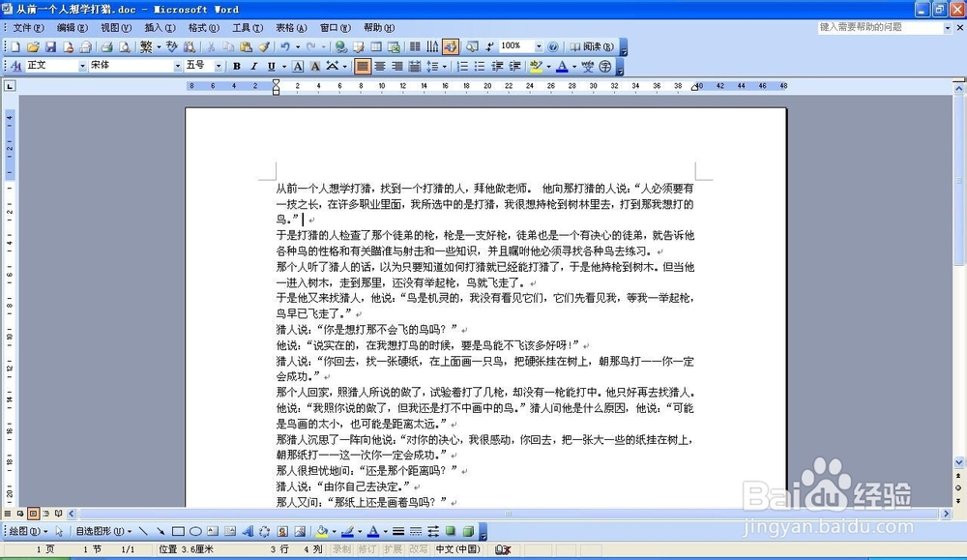Image resolution: width=967 pixels, height=560 pixels.
Task: Insert hyperlink globe icon
Action: coord(340,46)
